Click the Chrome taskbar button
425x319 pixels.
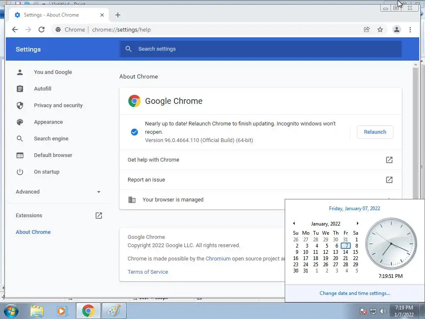click(x=88, y=311)
